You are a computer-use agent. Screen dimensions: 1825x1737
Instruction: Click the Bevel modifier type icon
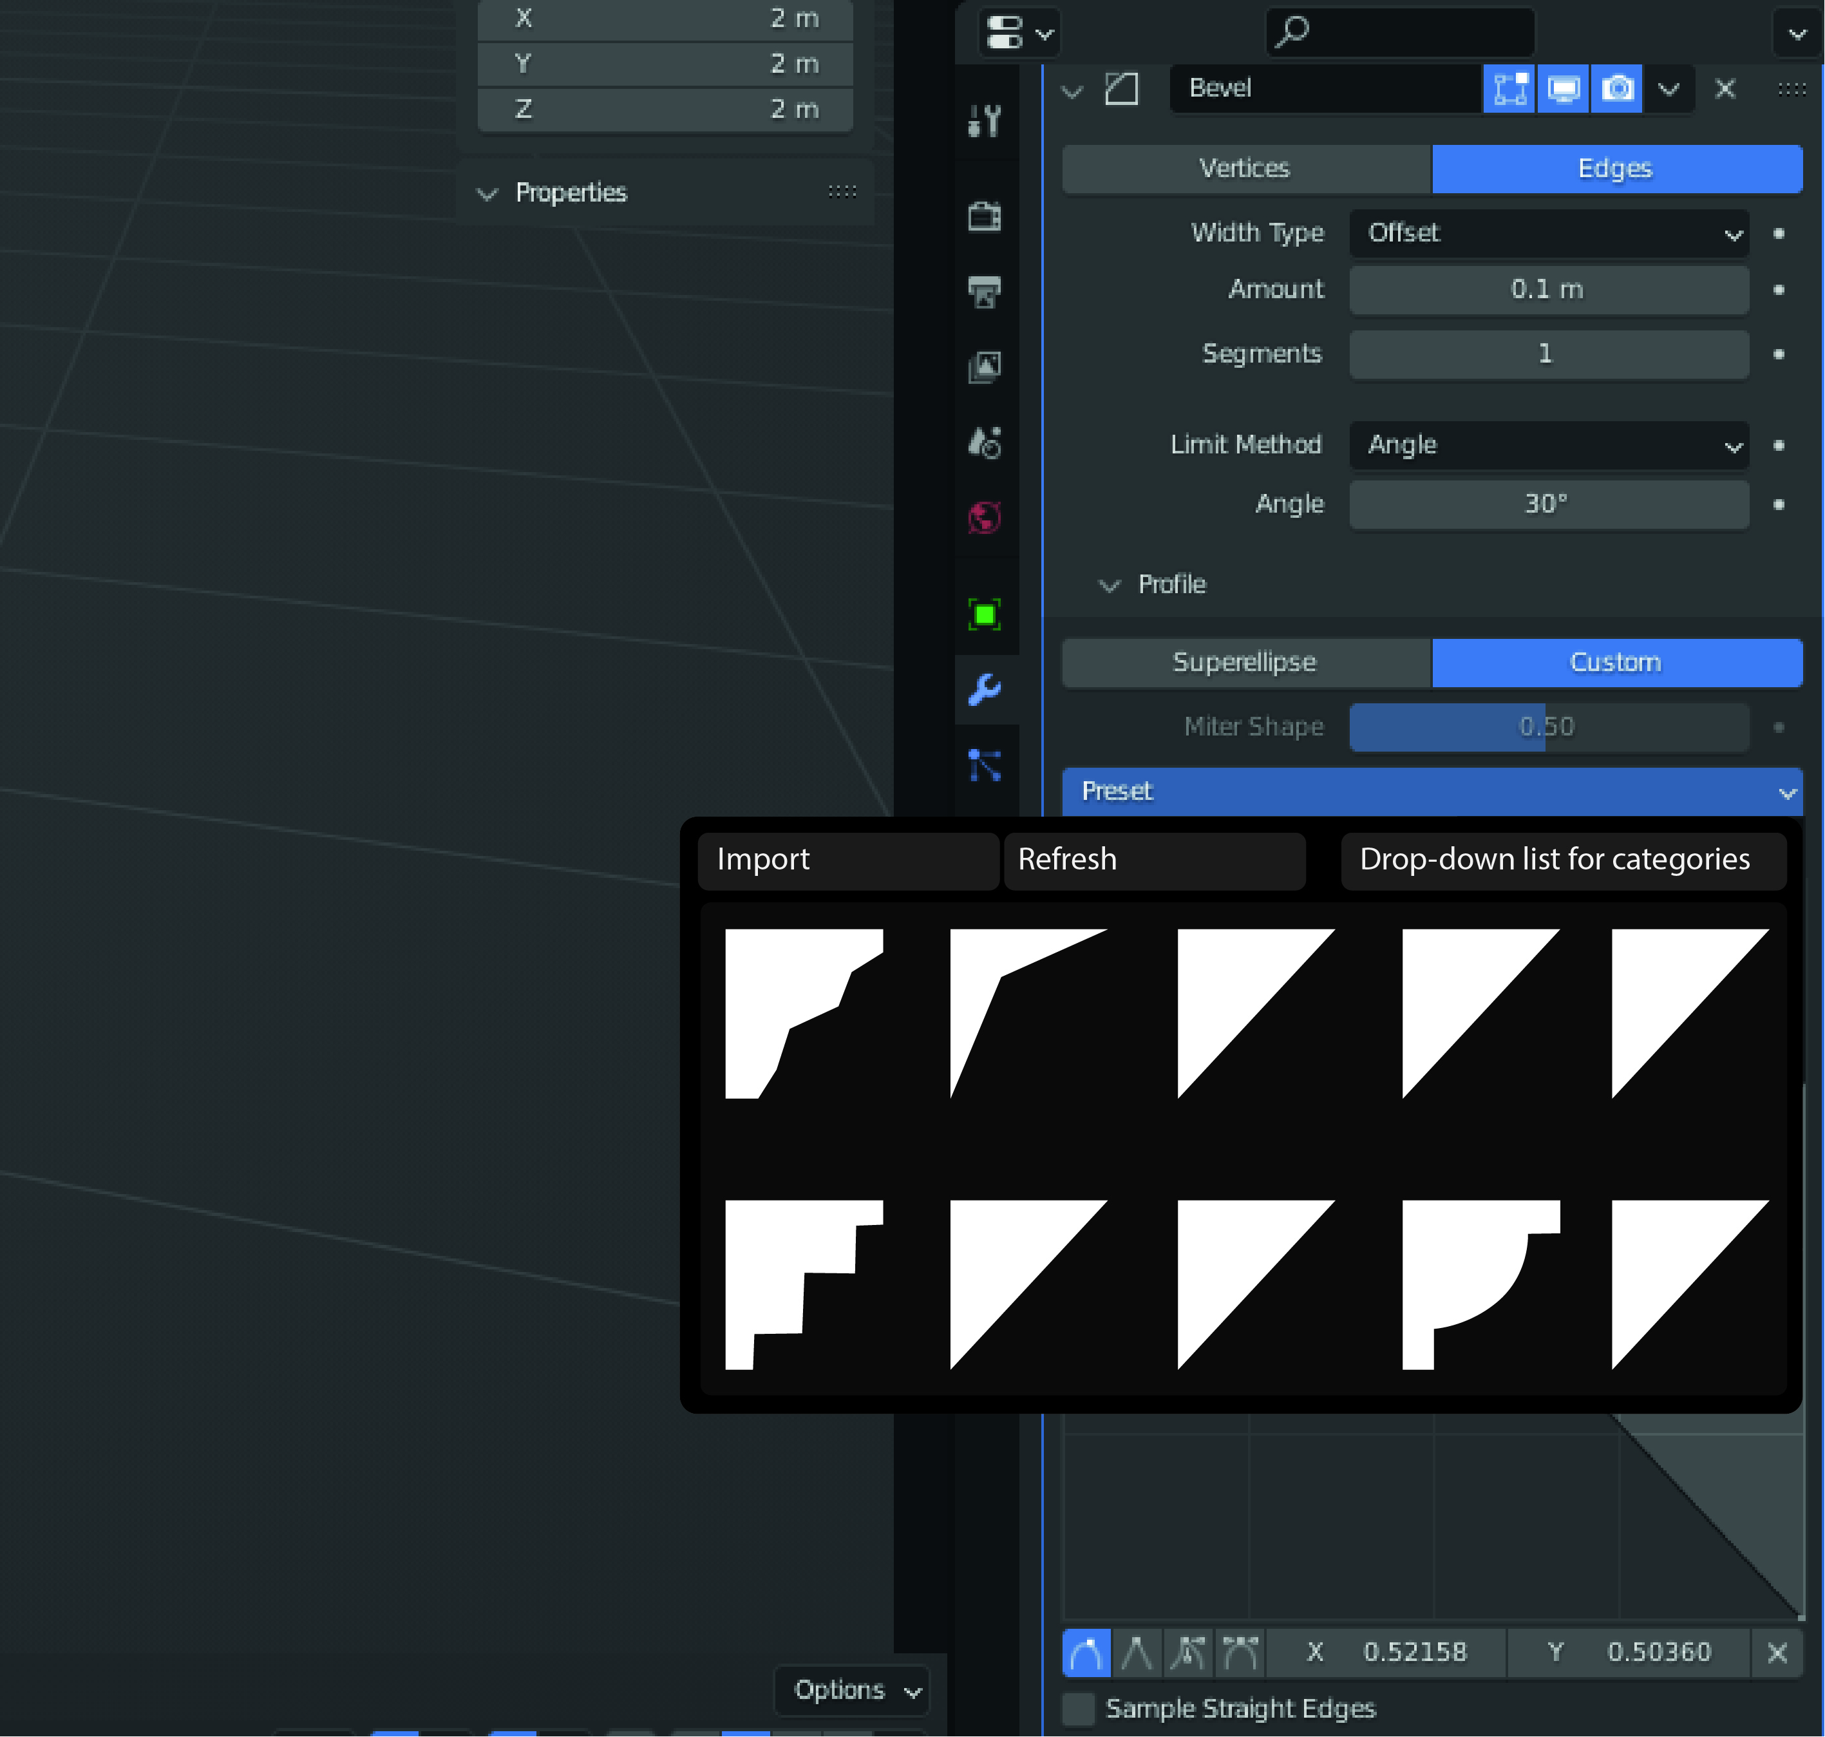pos(1121,89)
